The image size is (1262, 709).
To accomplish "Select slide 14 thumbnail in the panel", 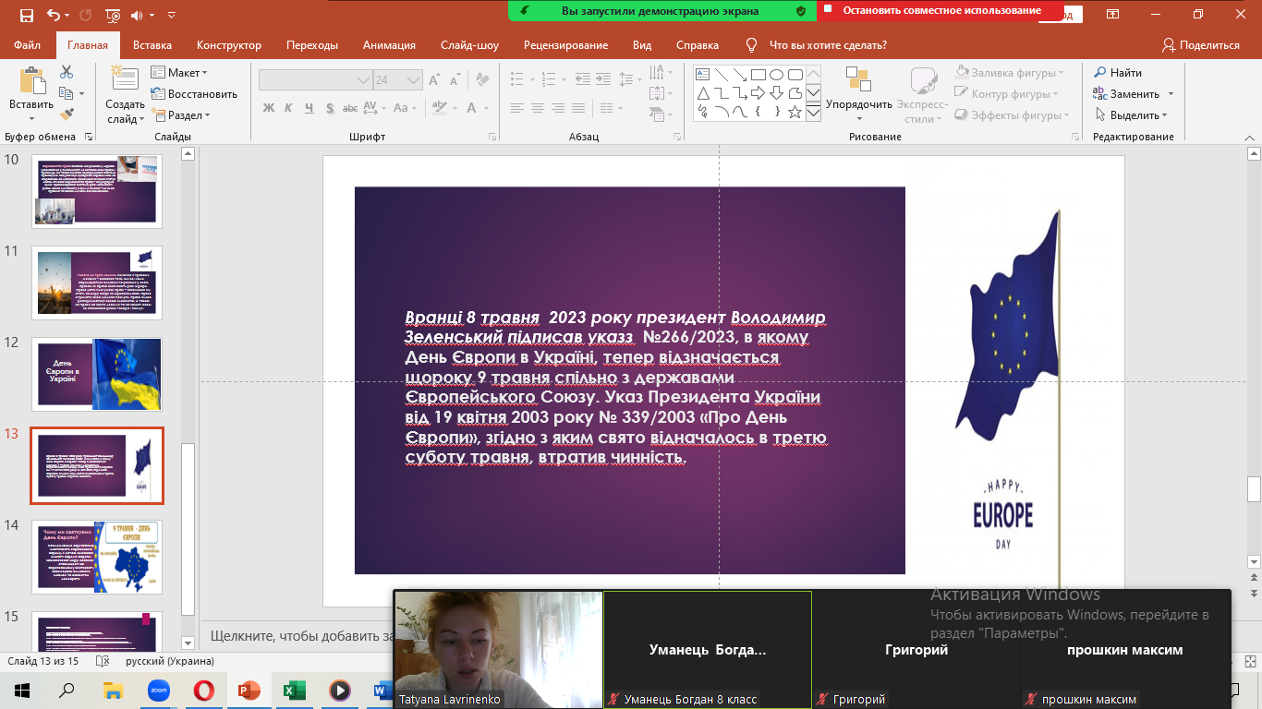I will (x=97, y=557).
